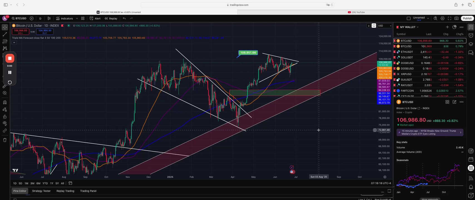475x200 pixels.
Task: Select the zoom in tool in the left toolbar
Action: click(5, 93)
